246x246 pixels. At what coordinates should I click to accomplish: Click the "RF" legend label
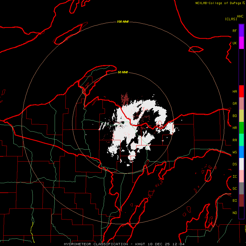[x=235, y=31]
